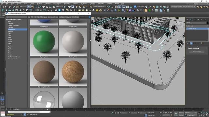
Task: Click the Add to library button
Action: click(x=75, y=17)
